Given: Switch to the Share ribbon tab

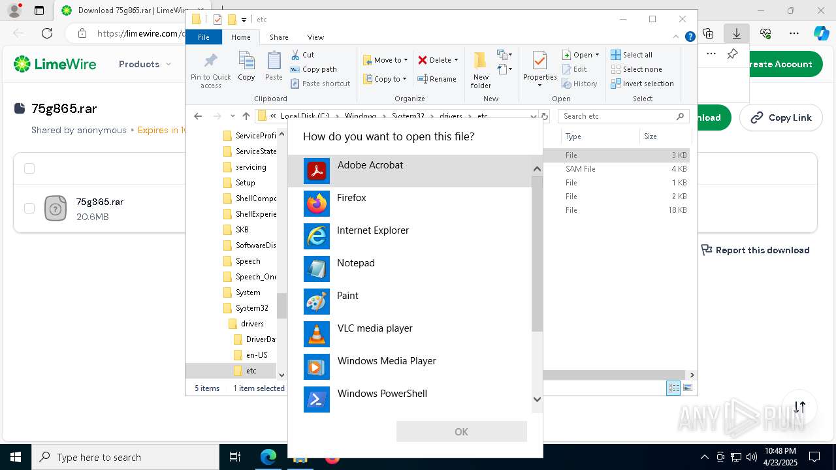Looking at the screenshot, I should coord(279,37).
